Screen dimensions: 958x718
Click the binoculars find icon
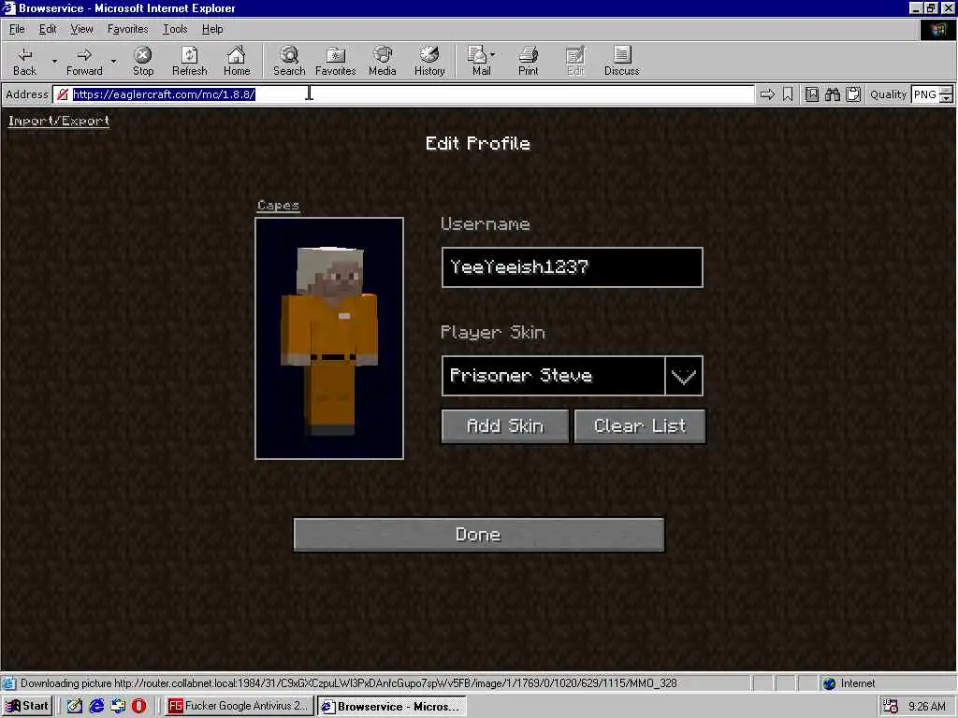(832, 94)
